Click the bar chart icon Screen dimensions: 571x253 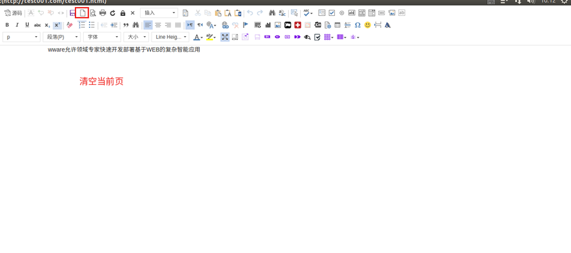click(x=268, y=25)
